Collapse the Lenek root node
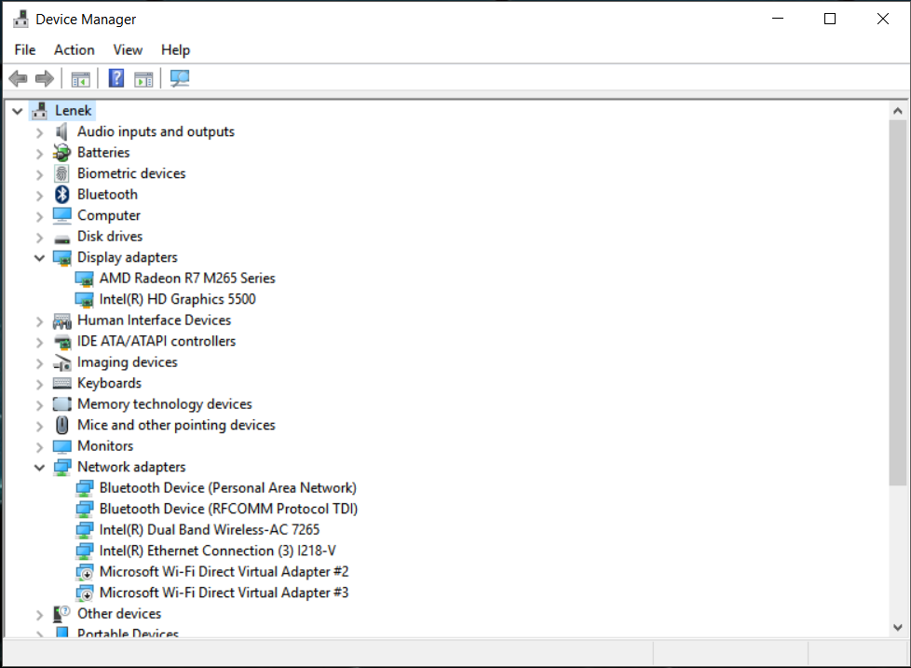The image size is (911, 668). point(18,111)
